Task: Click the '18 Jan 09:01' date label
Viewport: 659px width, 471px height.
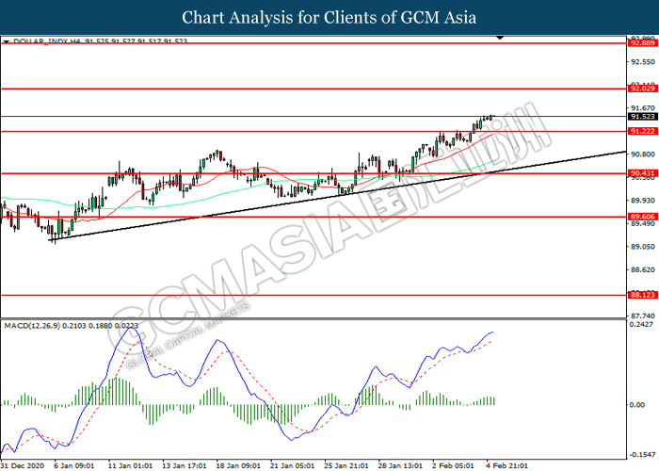Action: [238, 465]
